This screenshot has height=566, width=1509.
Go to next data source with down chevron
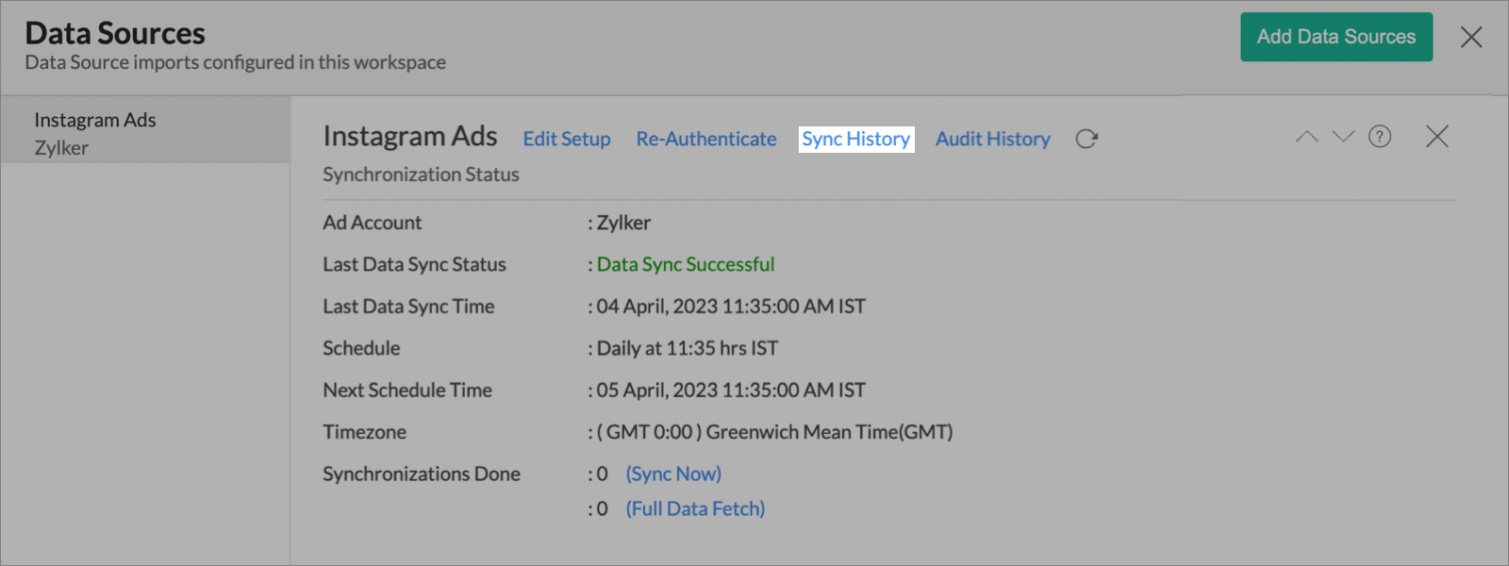pos(1343,137)
